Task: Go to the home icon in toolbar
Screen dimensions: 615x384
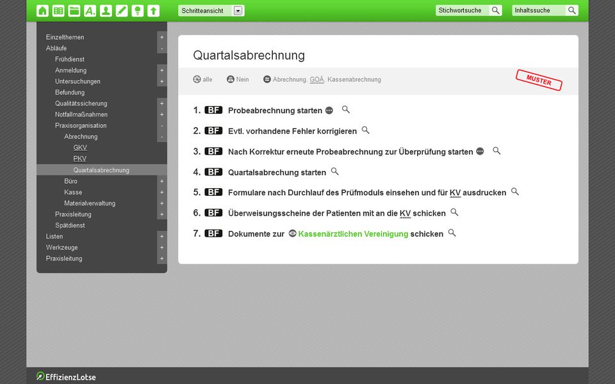Action: [x=42, y=11]
